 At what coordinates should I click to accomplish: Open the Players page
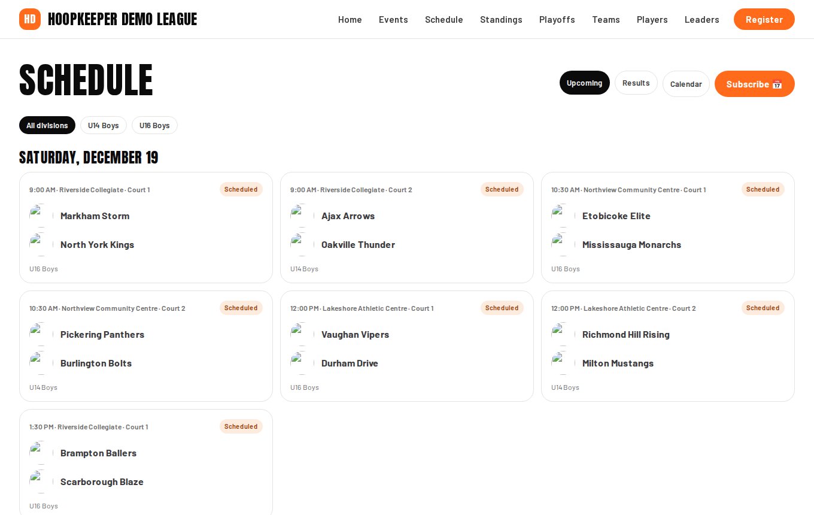click(652, 19)
